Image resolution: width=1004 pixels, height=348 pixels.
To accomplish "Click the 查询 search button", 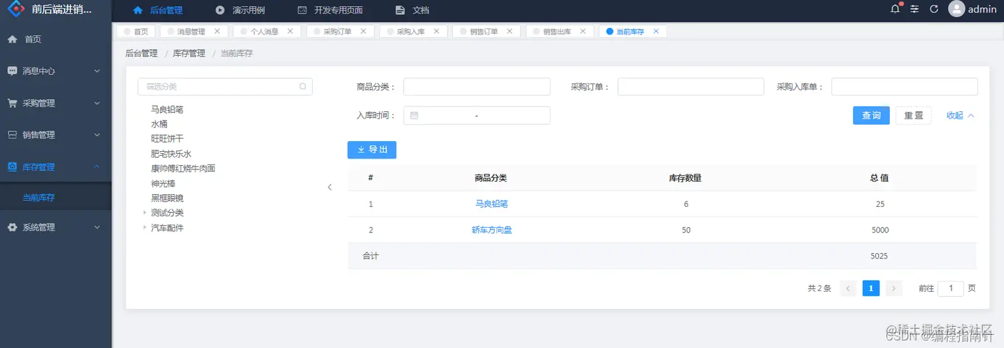I will [871, 115].
